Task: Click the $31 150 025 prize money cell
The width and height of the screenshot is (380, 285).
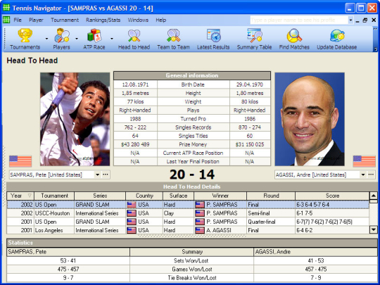Action: tap(250, 144)
